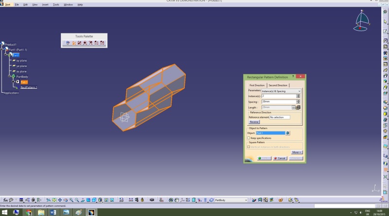
Task: Click the Instance(s) spinner arrows
Action: coord(298,96)
